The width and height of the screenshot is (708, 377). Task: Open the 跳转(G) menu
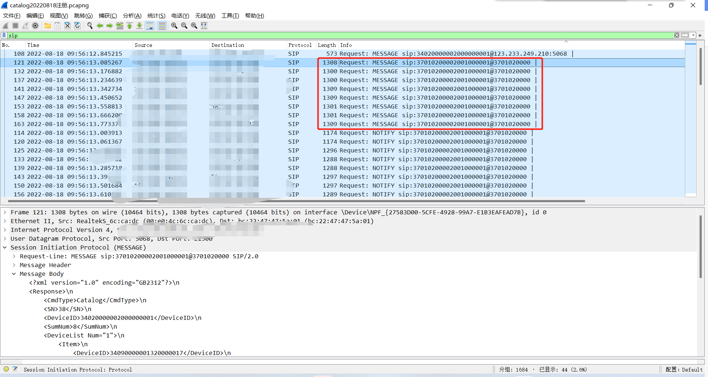click(83, 16)
